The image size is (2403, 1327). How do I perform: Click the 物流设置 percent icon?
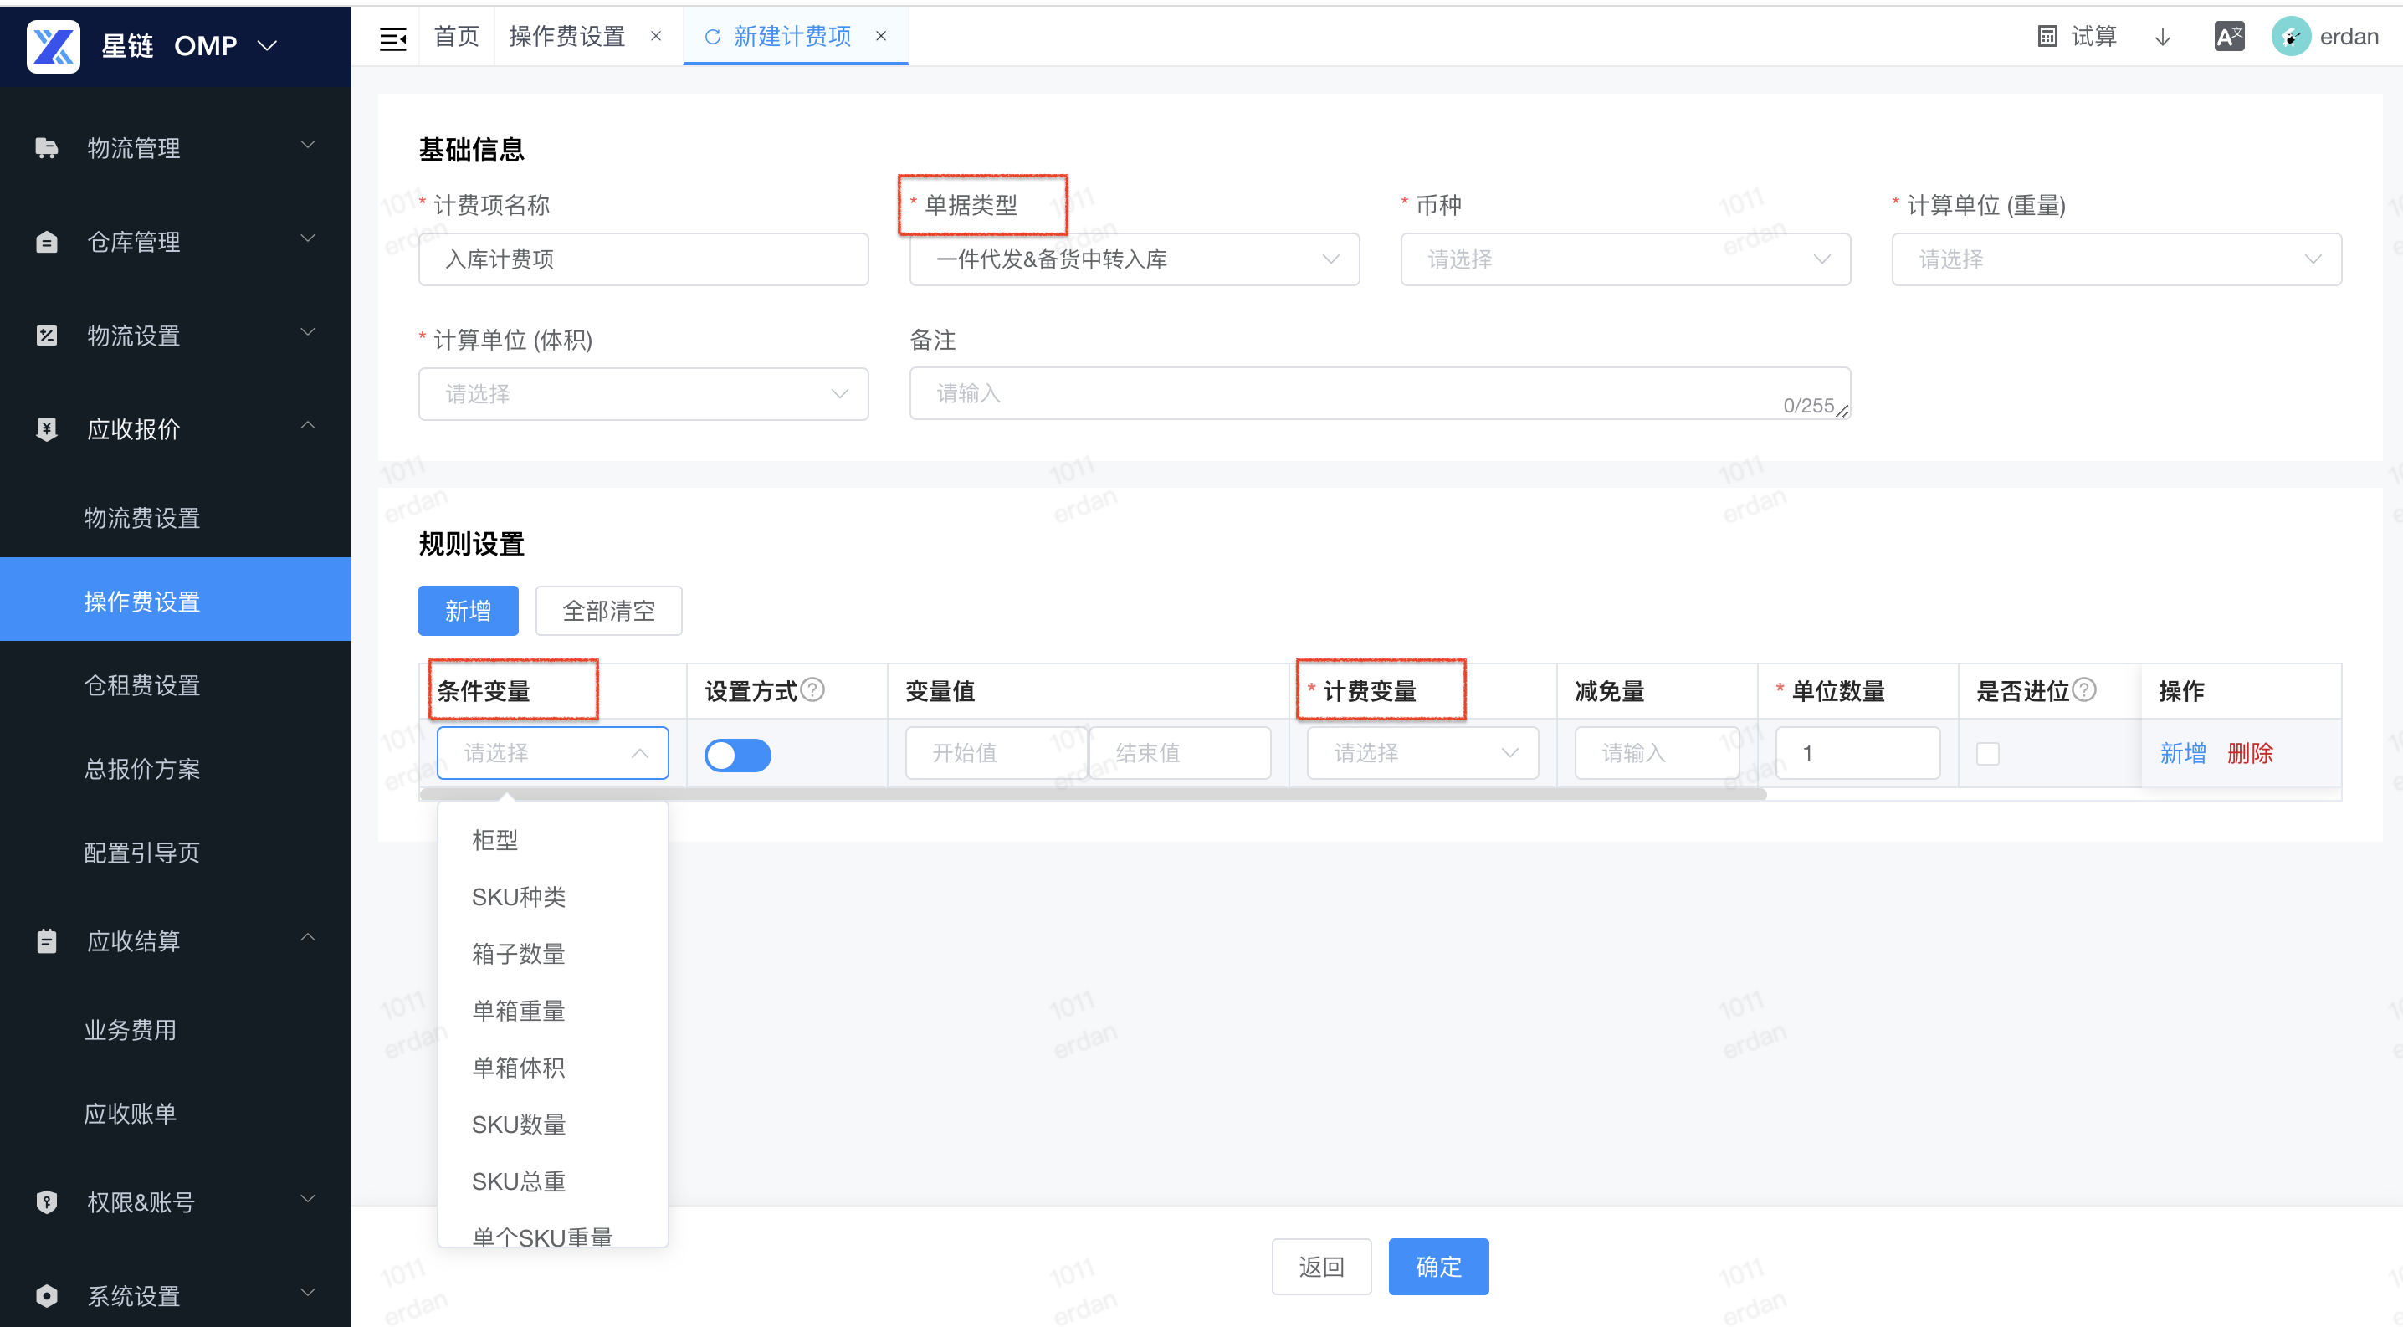[x=47, y=335]
